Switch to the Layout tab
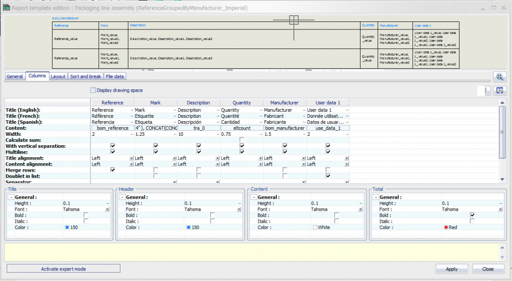Image resolution: width=512 pixels, height=281 pixels. coord(58,76)
